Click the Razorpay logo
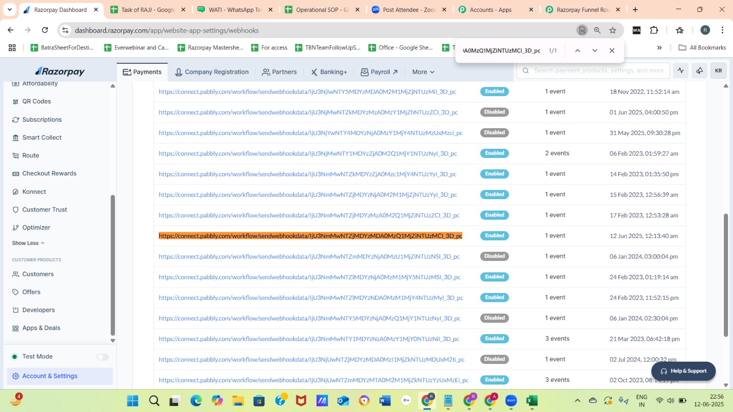 point(60,71)
